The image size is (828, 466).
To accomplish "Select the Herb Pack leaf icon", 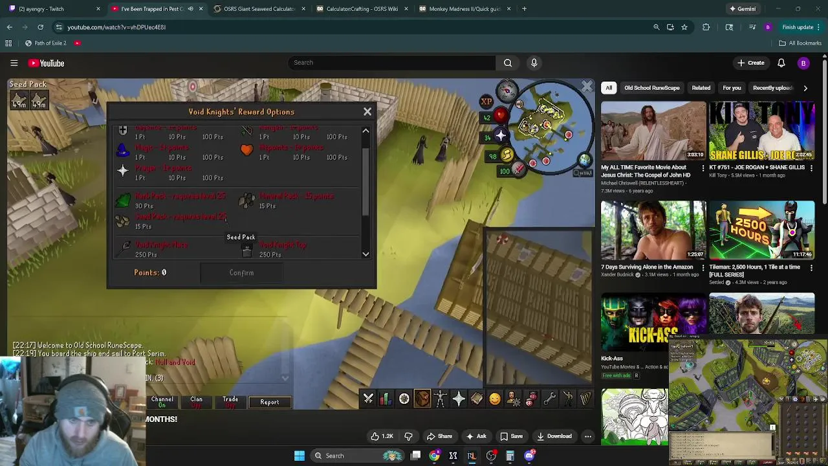I will click(x=123, y=201).
